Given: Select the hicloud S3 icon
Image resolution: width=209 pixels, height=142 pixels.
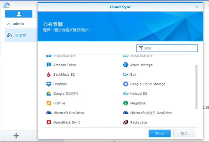Looking at the screenshot, I should coord(125,93).
